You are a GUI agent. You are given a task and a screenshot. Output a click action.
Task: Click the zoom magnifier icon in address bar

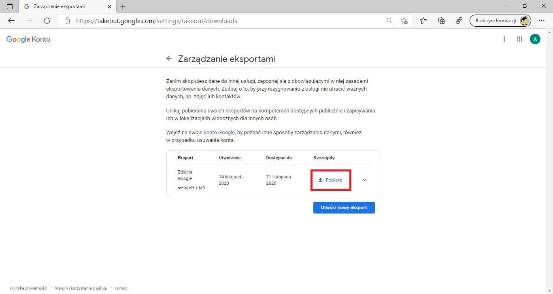[x=389, y=21]
